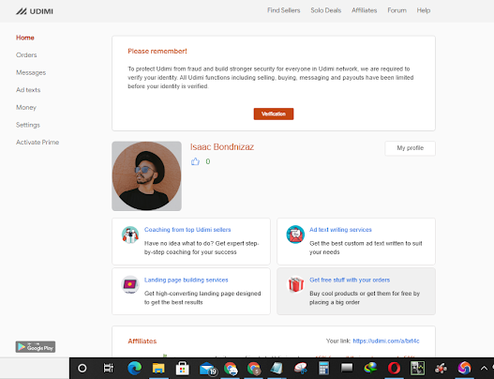The height and width of the screenshot is (379, 494).
Task: Click the Google Play badge
Action: [36, 347]
